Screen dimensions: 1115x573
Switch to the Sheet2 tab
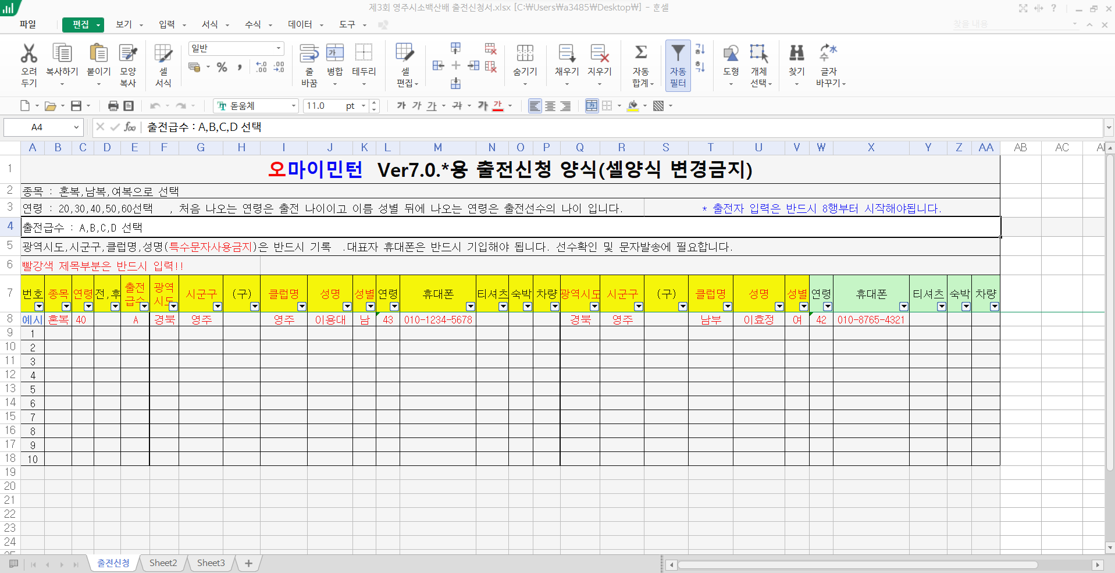click(163, 563)
